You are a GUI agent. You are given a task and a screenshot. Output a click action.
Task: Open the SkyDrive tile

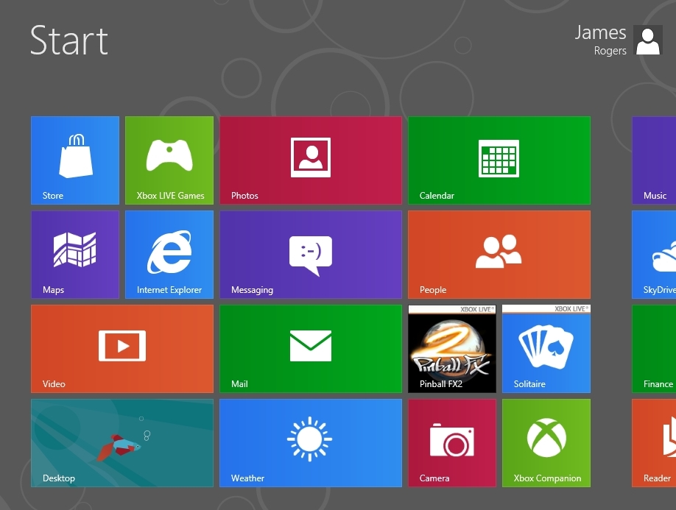pos(654,255)
